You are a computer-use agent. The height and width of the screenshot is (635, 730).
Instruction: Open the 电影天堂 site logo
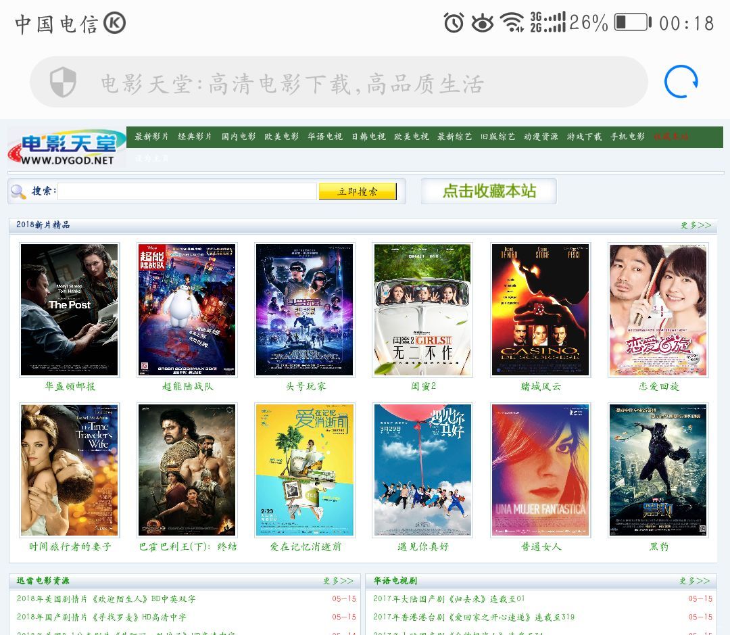[66, 148]
